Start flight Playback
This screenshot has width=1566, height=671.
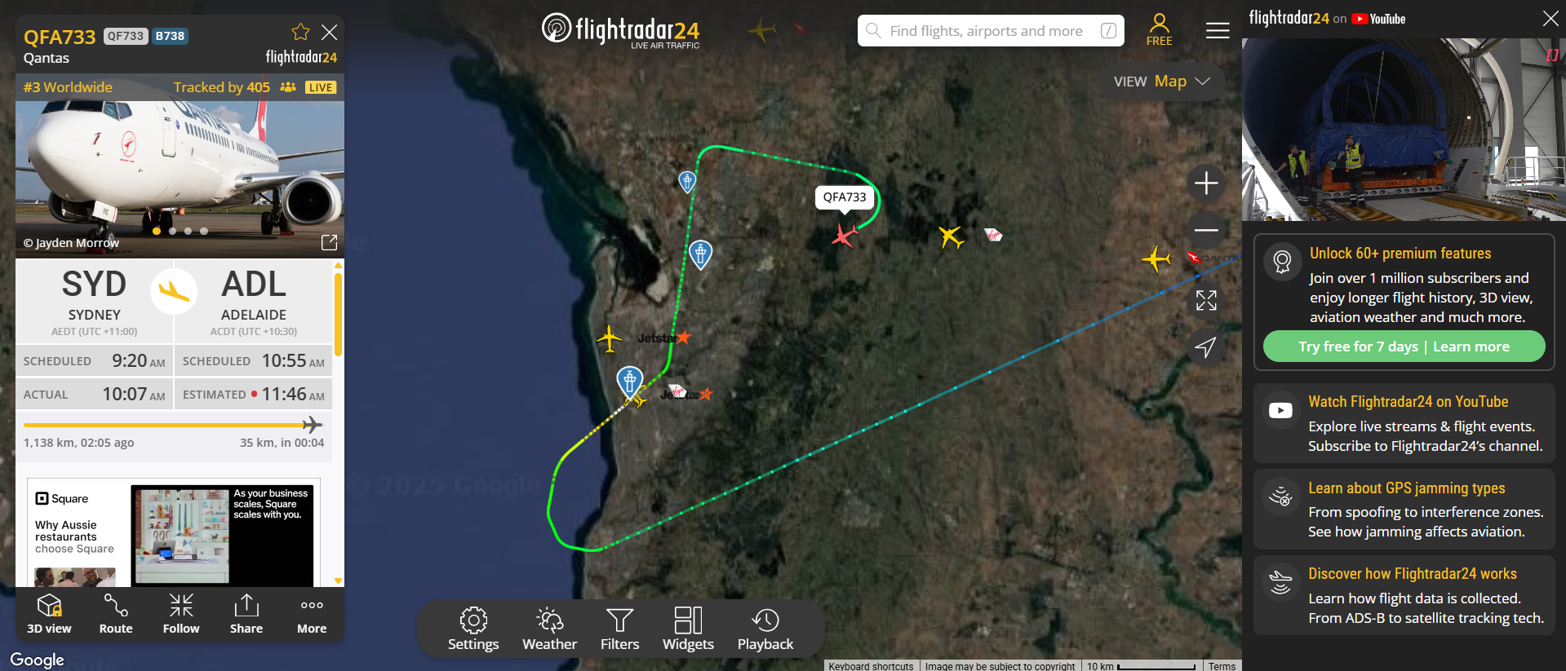[x=765, y=629]
